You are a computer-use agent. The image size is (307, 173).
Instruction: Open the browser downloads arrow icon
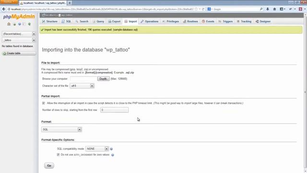pos(268,9)
